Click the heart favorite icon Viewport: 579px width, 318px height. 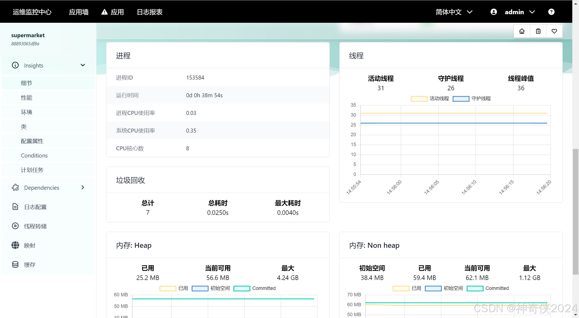click(x=554, y=31)
